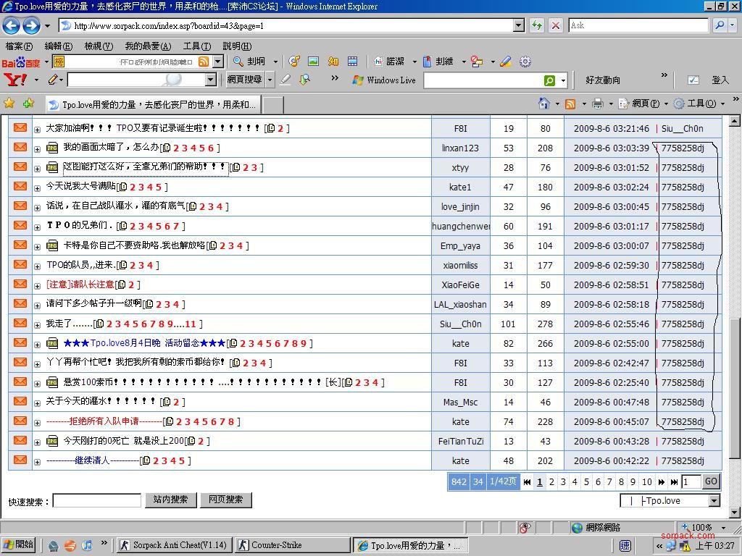Click the 站内搜索 button
The image size is (742, 556).
click(x=170, y=500)
